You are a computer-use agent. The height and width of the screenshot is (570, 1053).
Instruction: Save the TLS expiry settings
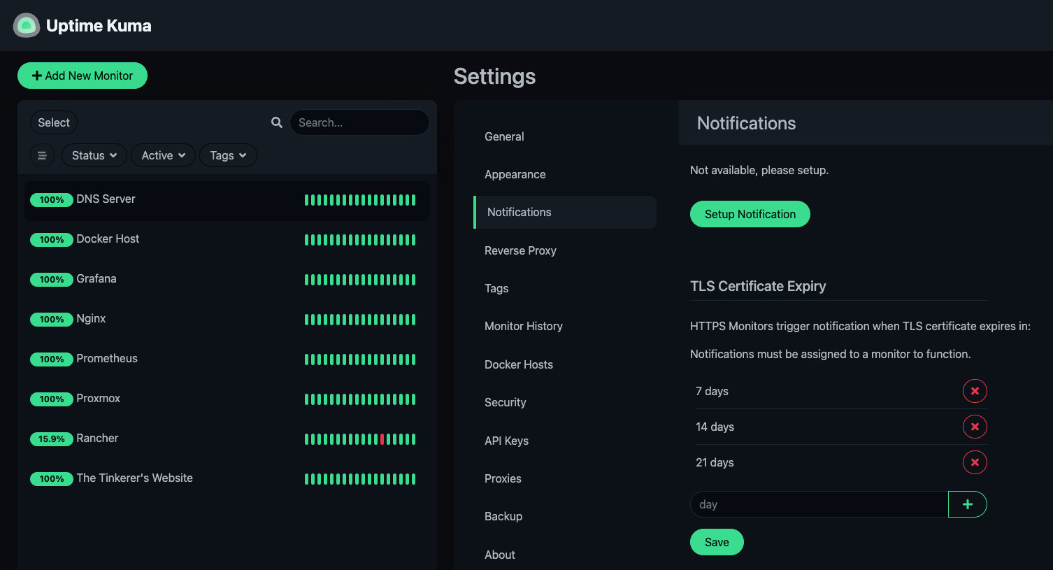pos(717,542)
